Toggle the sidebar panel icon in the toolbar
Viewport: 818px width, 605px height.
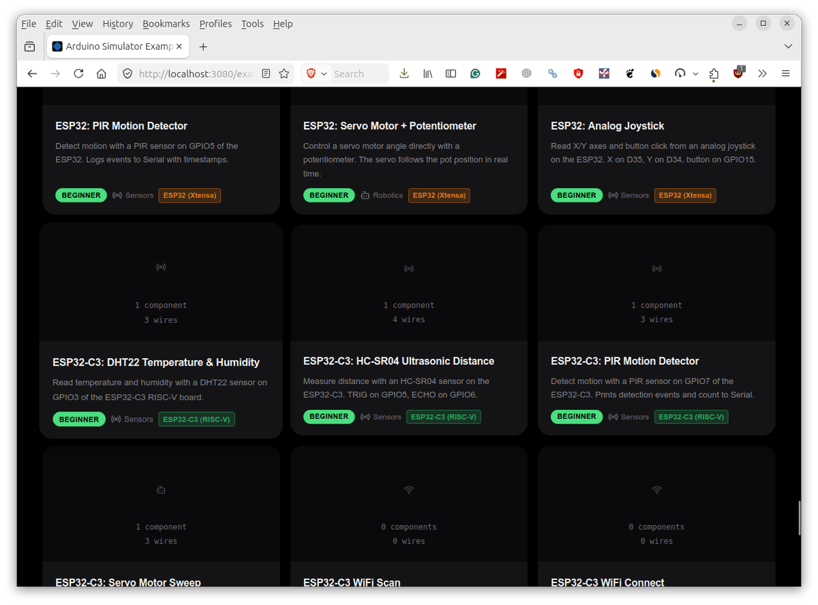451,73
